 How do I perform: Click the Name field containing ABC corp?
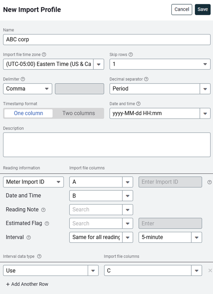pos(106,40)
